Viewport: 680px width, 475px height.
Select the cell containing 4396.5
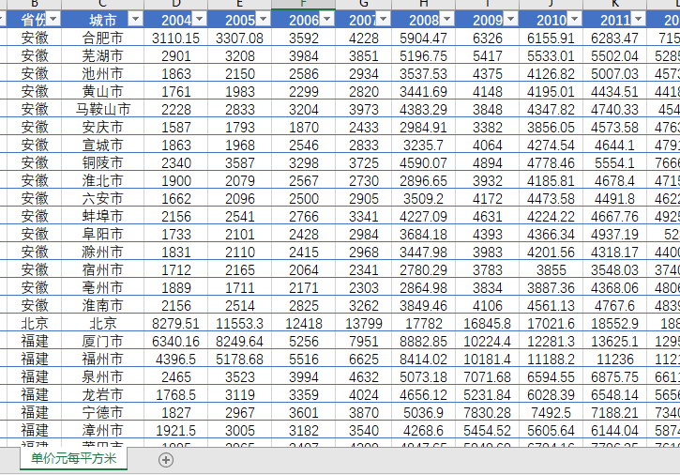(175, 359)
